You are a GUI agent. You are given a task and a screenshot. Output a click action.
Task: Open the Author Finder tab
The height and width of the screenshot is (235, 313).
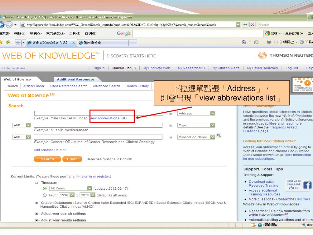(x=34, y=86)
